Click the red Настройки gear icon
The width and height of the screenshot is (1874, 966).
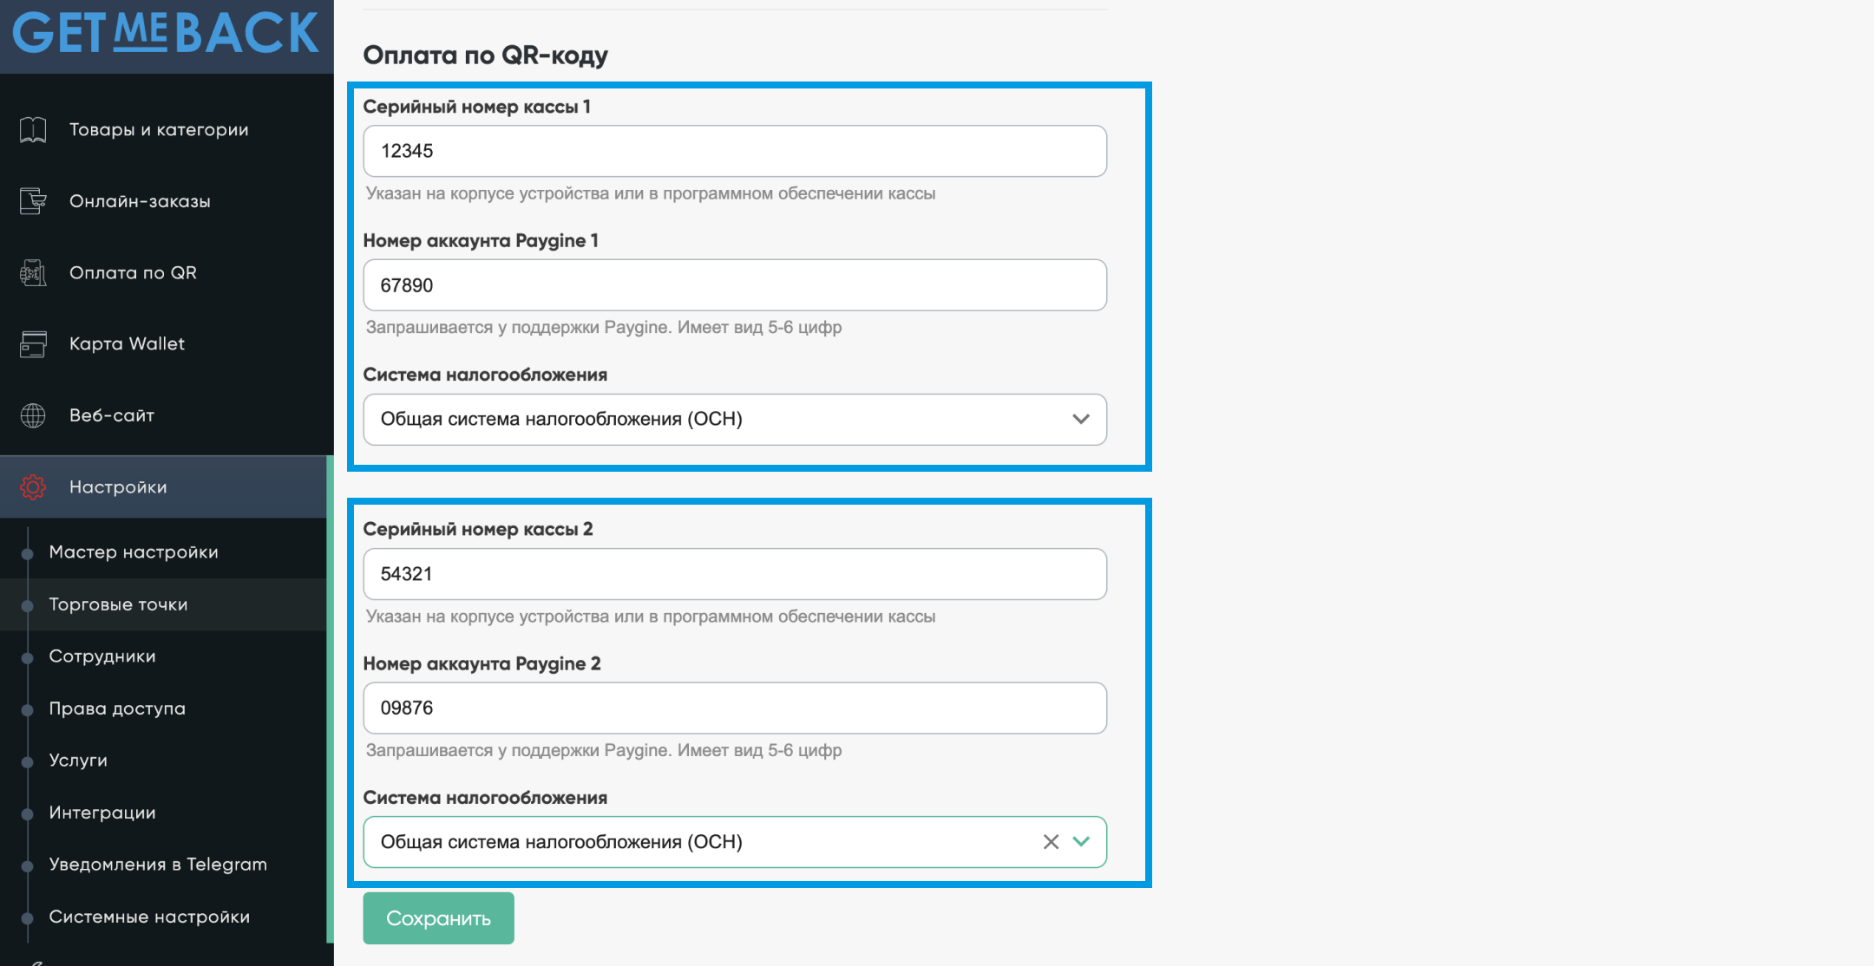(x=33, y=487)
